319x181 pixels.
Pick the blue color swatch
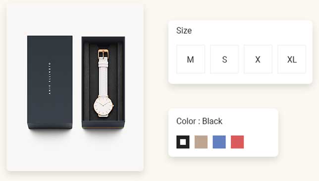click(219, 142)
